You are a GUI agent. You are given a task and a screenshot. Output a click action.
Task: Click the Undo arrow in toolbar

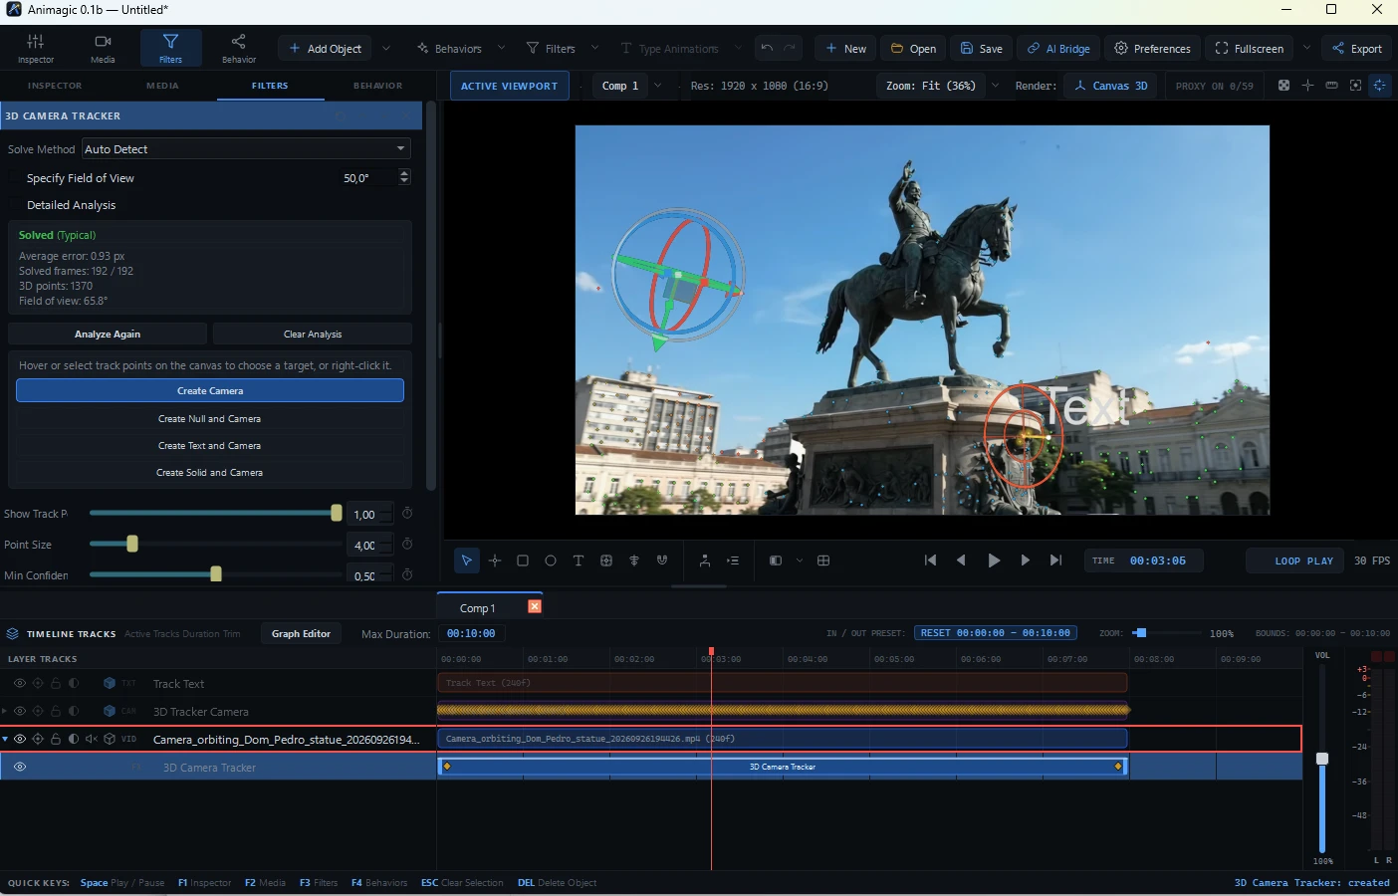[x=767, y=48]
